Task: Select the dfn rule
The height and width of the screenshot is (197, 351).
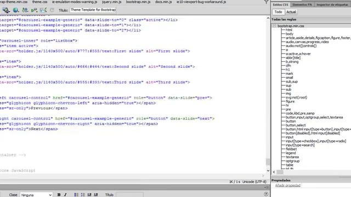Action: [x=288, y=66]
